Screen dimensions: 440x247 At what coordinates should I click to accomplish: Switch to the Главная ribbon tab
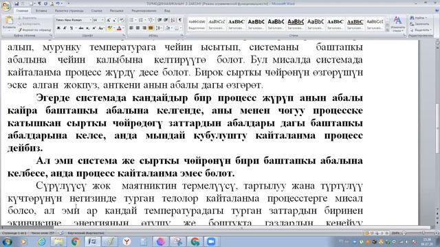point(22,11)
